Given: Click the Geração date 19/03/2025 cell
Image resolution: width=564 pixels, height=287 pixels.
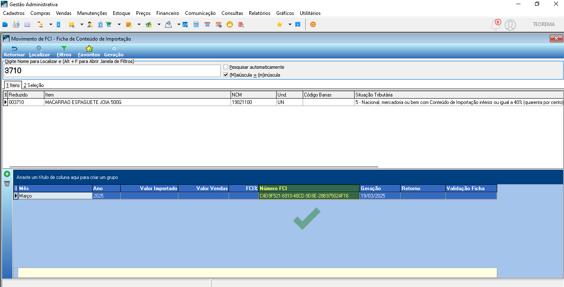Looking at the screenshot, I should (380, 196).
